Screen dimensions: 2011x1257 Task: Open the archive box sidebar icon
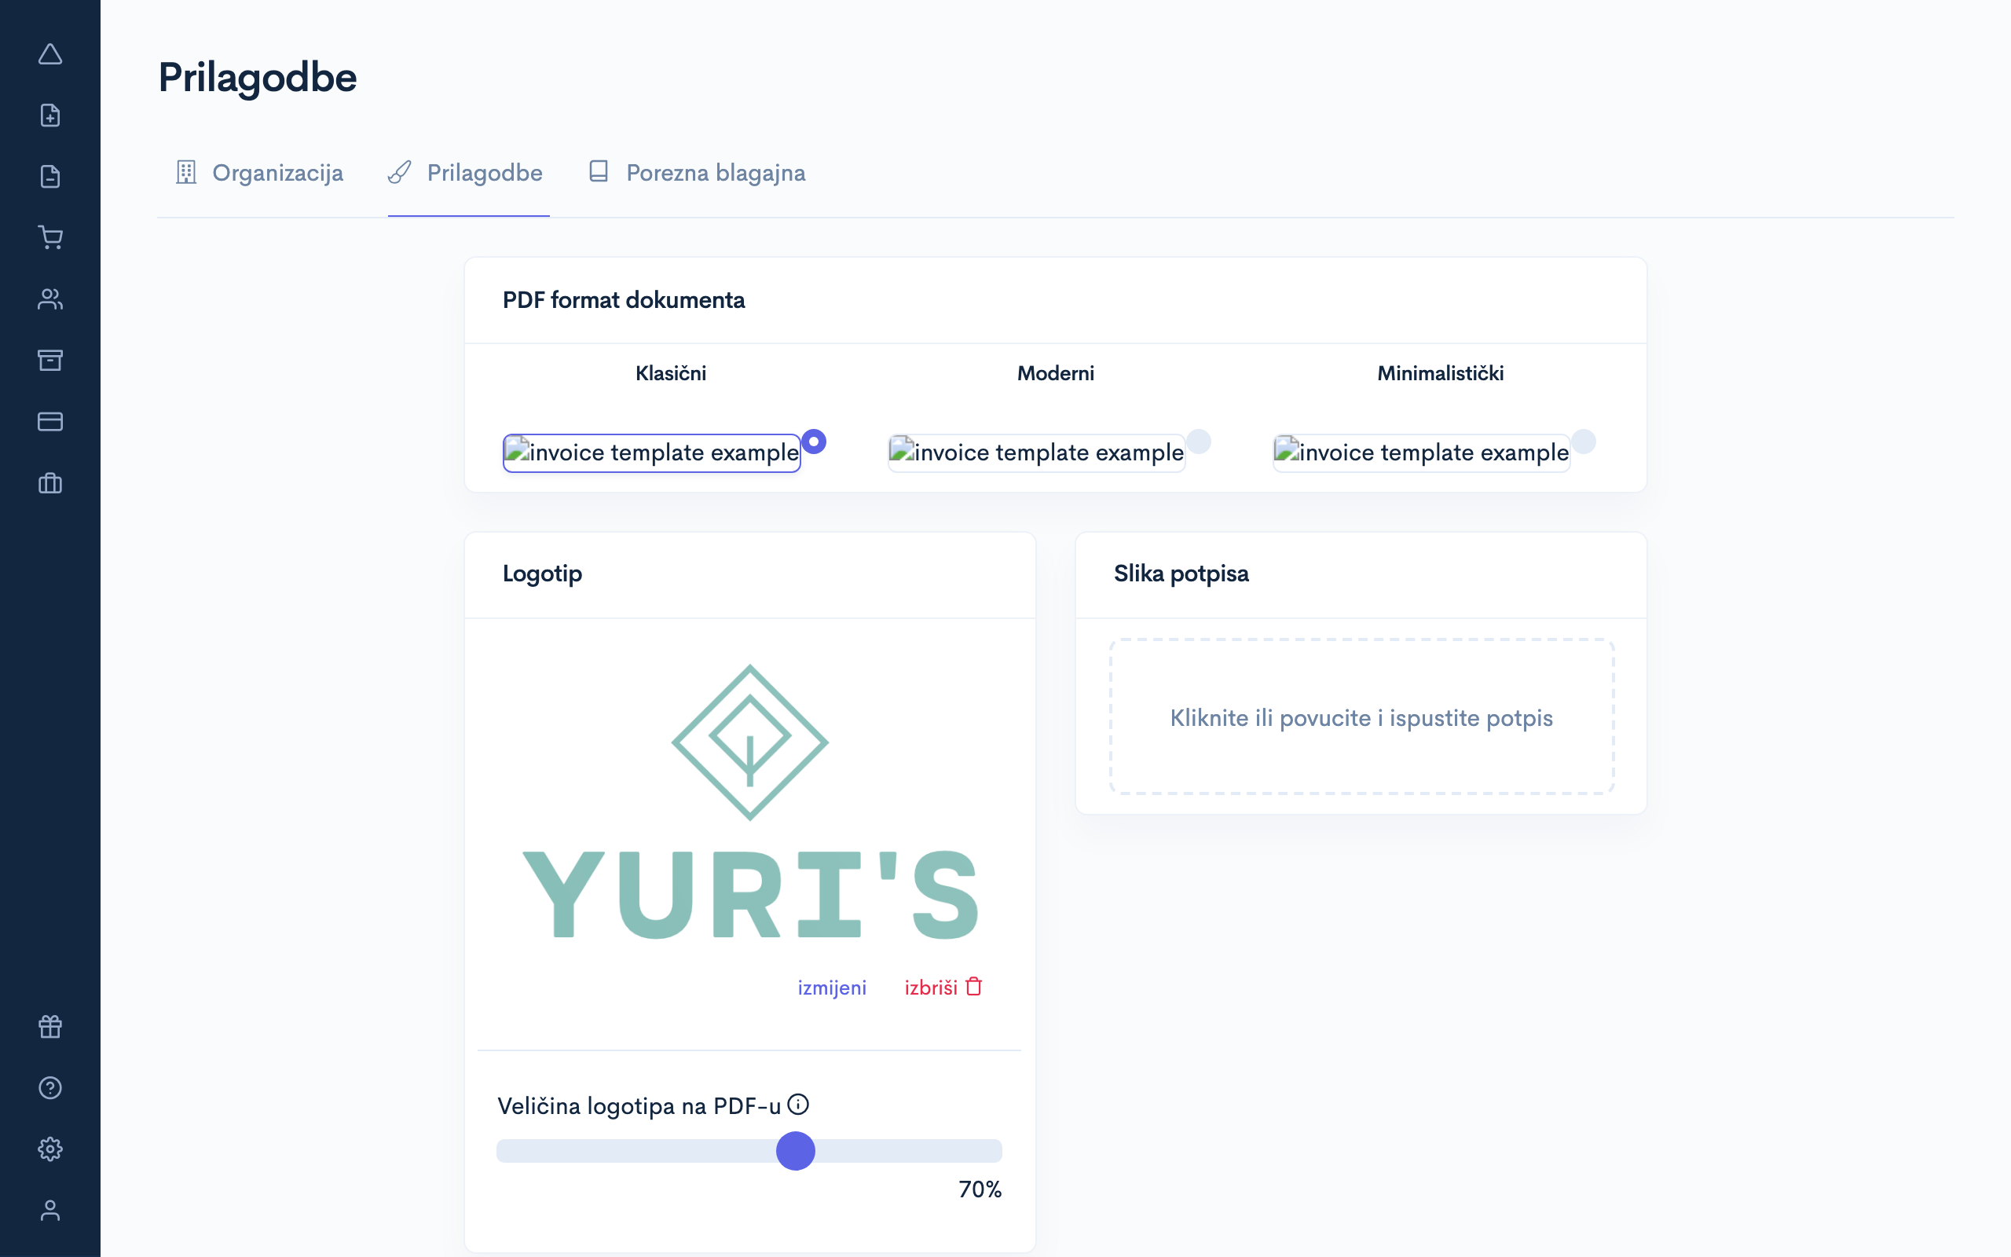(49, 360)
